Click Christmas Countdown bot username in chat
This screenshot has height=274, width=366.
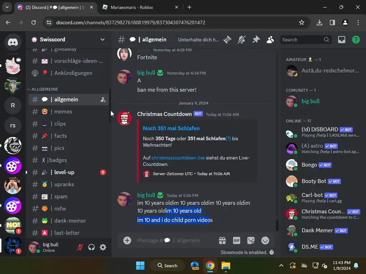(164, 114)
